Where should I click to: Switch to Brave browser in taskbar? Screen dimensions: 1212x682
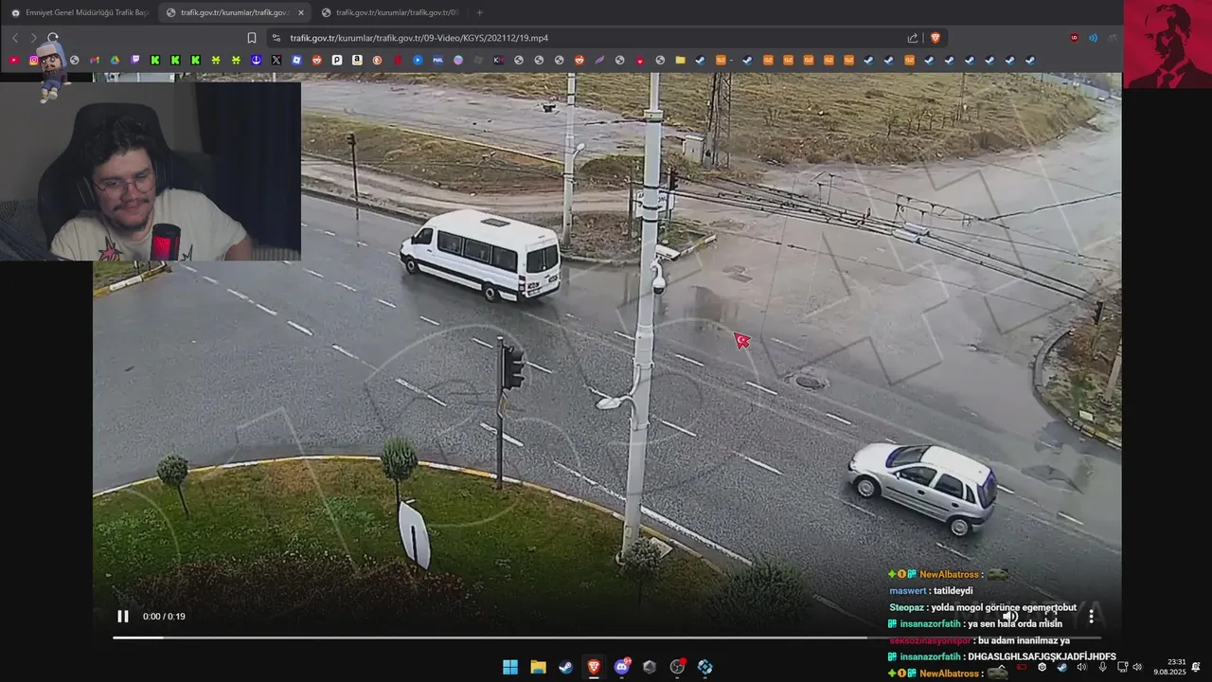click(x=594, y=667)
